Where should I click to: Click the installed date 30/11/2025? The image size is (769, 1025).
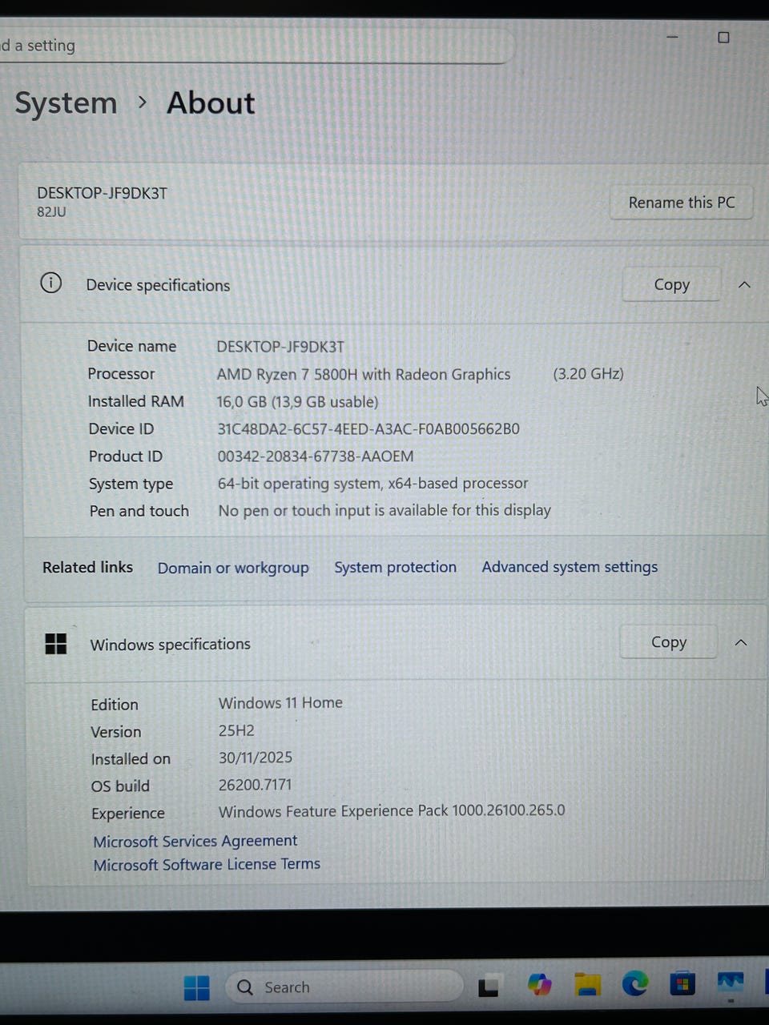tap(256, 758)
